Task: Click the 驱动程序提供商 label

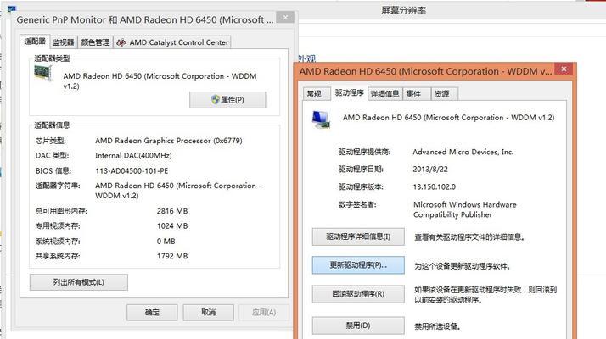Action: point(364,152)
